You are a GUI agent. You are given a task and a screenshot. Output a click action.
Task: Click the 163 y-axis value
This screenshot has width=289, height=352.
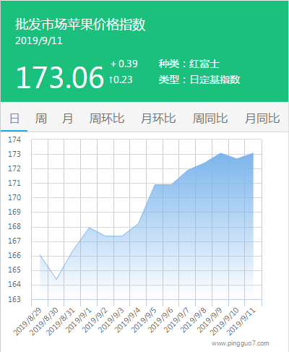14,299
